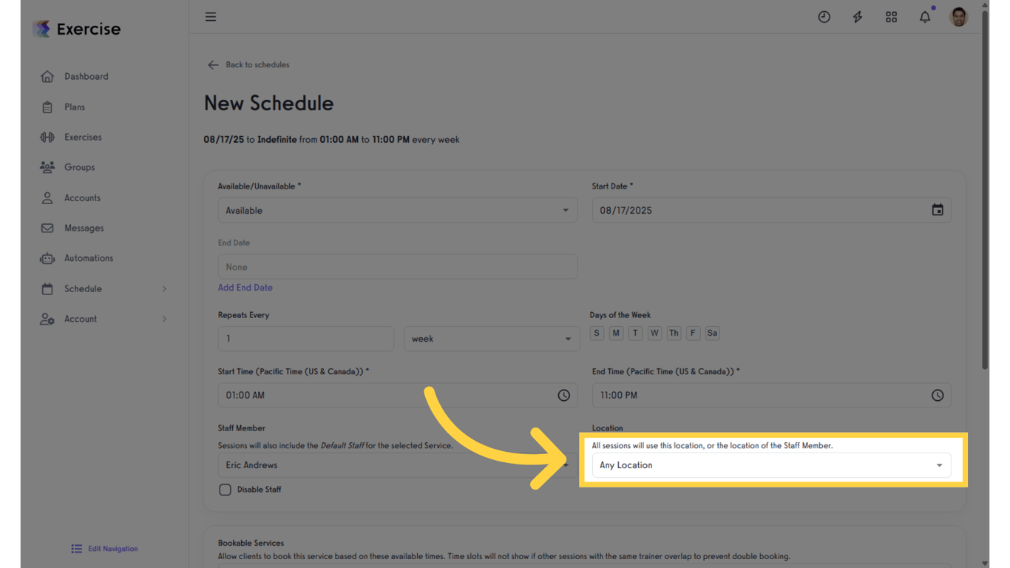Toggle Friday (F) day of the week
The image size is (1010, 568).
(x=693, y=333)
